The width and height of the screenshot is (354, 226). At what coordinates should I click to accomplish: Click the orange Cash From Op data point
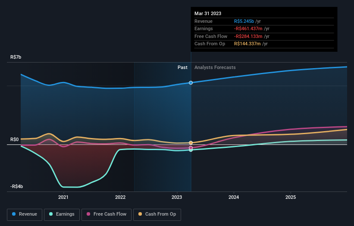coord(191,143)
